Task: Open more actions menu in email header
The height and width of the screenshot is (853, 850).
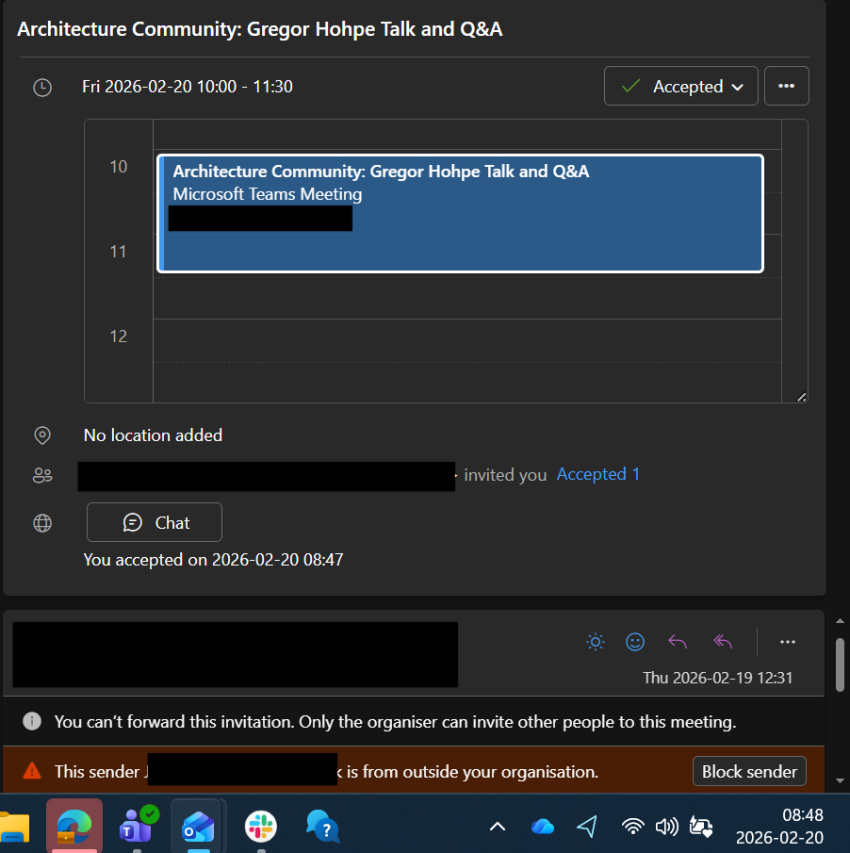Action: pos(788,642)
